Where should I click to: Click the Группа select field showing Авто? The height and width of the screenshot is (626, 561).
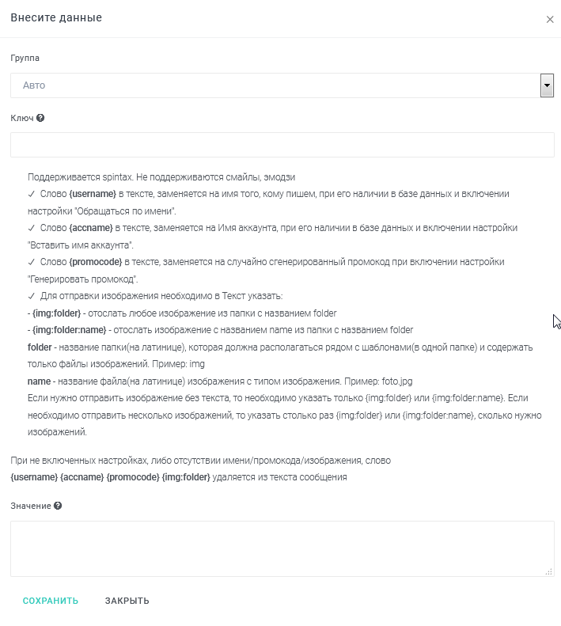[275, 85]
